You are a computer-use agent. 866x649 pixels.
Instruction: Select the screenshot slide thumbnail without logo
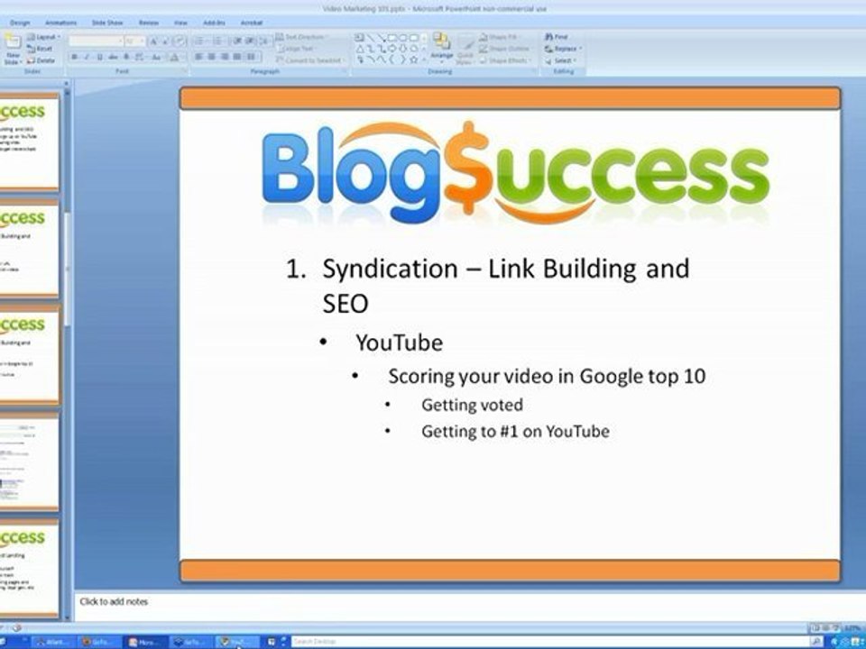(x=29, y=462)
